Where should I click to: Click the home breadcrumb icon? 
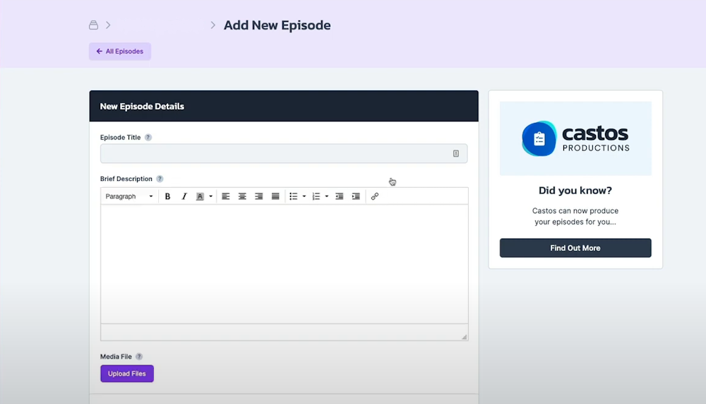93,25
